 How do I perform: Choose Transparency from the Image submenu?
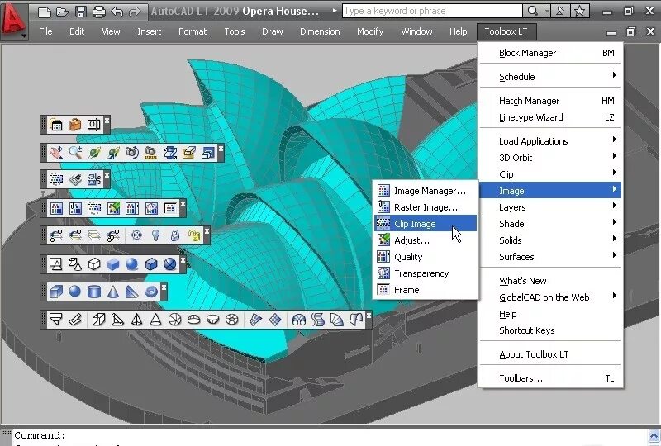426,273
